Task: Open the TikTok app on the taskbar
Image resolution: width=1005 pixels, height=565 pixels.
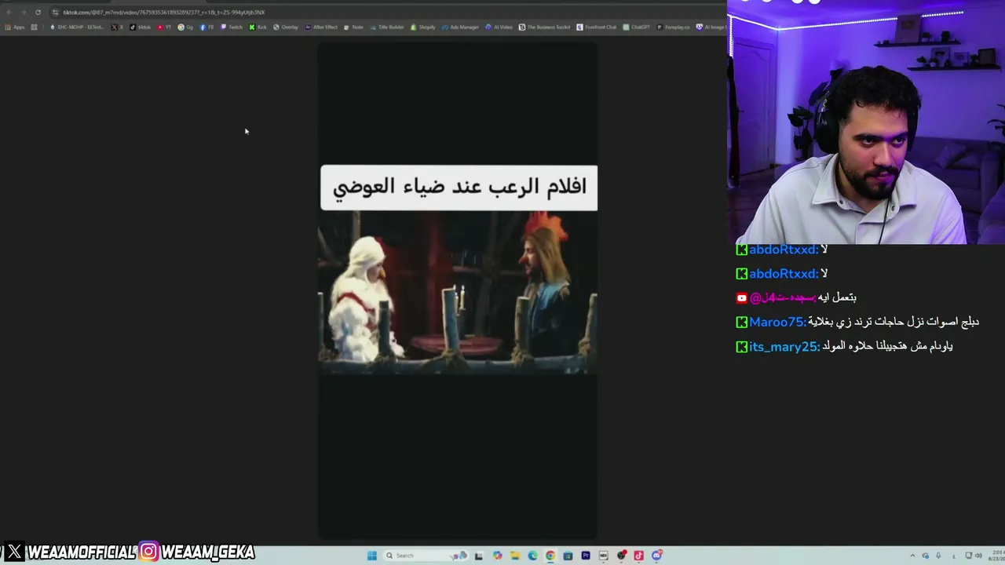Action: click(x=639, y=556)
